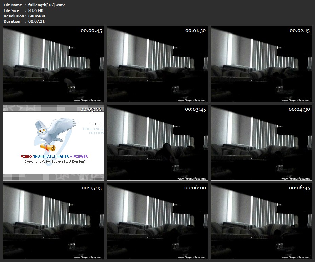Select the thumbnail stamped 00:01:30
The image size is (315, 262).
pos(157,64)
